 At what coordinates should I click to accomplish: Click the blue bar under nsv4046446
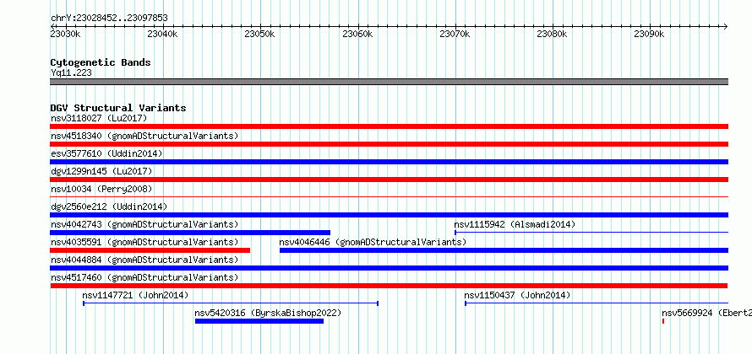tap(504, 250)
